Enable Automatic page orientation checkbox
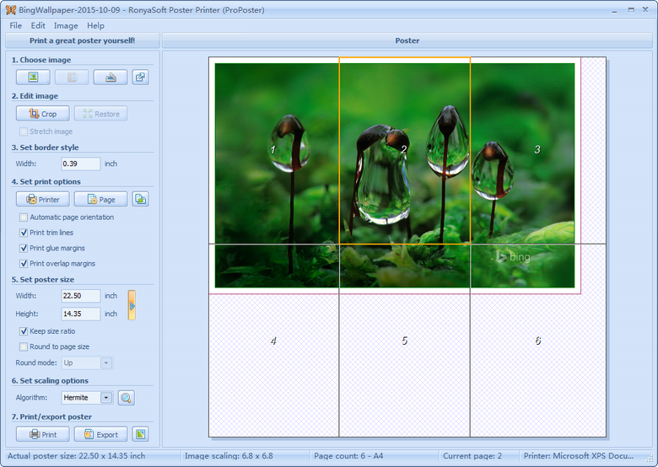 pyautogui.click(x=24, y=217)
